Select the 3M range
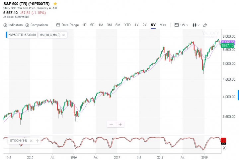This screenshot has height=160, width=239. pyautogui.click(x=109, y=25)
